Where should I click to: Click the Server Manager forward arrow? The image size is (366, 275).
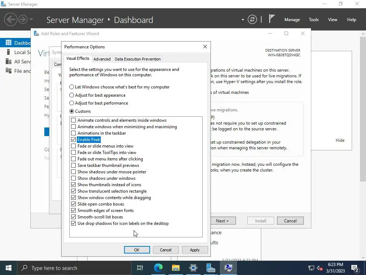coord(23,19)
